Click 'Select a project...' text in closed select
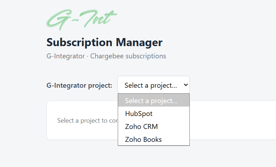 coord(151,85)
